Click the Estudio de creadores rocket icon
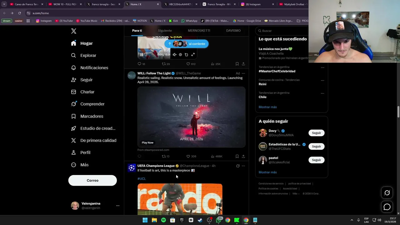 click(x=73, y=128)
